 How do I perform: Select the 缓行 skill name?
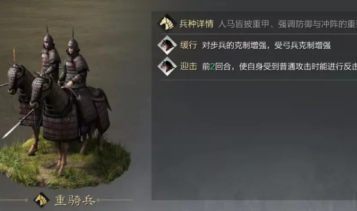(x=188, y=45)
